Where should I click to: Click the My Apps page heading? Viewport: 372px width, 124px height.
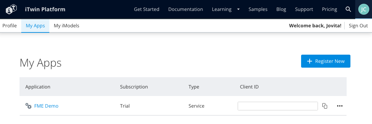coord(40,63)
